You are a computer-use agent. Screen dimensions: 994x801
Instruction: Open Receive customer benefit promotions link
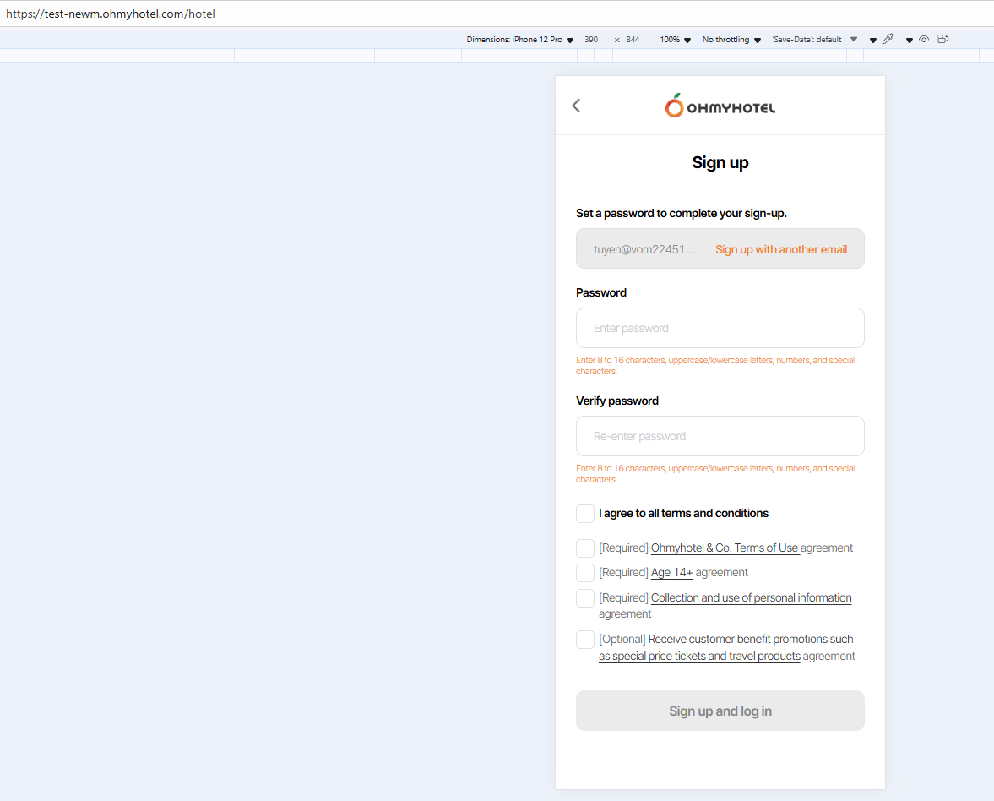726,647
